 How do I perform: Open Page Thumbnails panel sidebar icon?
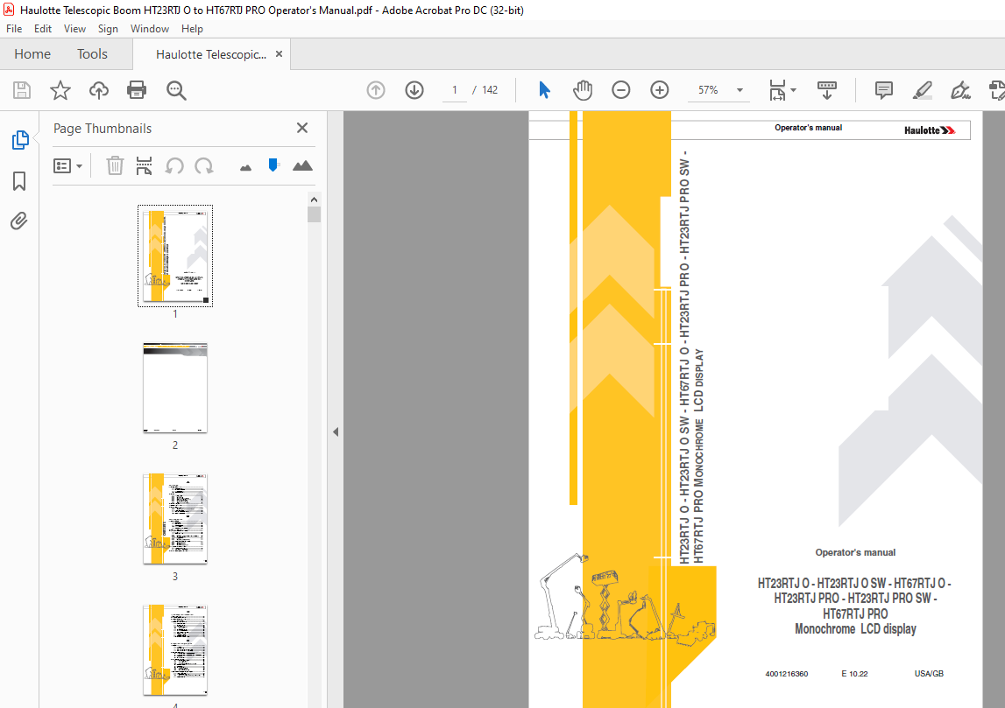20,139
